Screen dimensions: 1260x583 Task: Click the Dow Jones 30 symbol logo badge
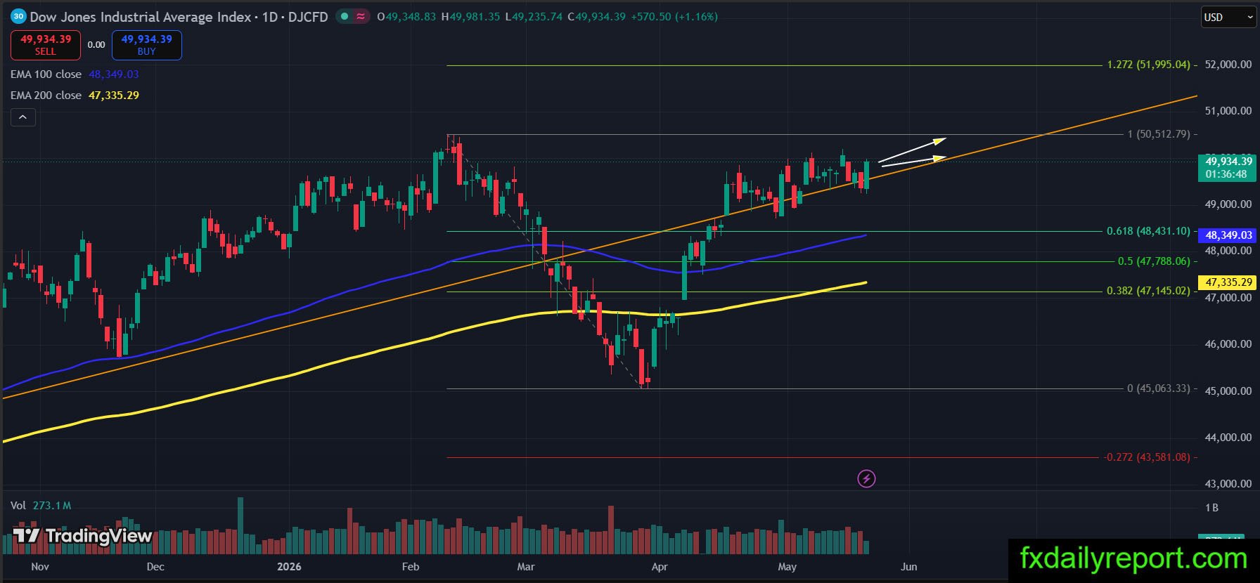18,17
